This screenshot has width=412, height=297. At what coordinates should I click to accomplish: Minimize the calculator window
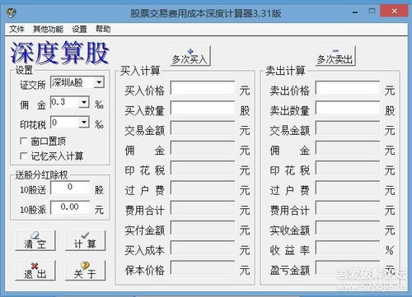tap(355, 12)
